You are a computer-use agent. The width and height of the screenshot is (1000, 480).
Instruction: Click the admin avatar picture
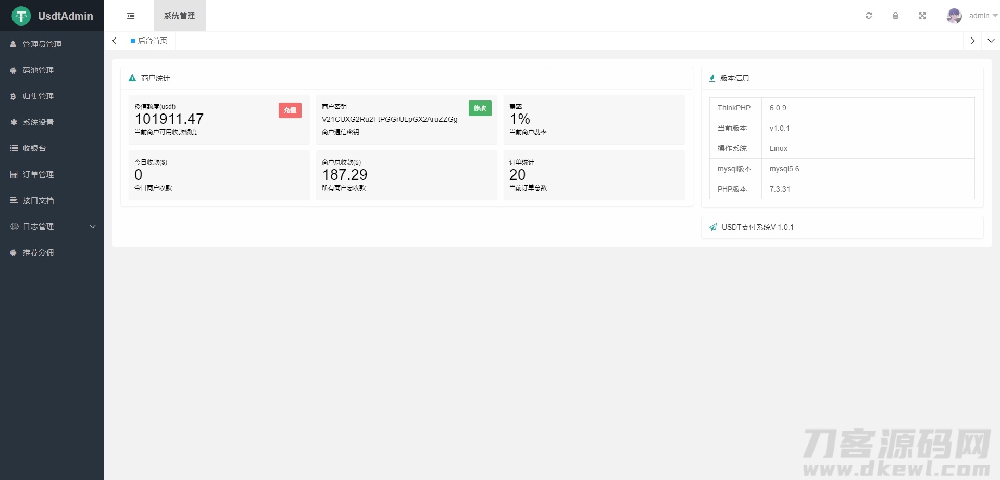[954, 16]
